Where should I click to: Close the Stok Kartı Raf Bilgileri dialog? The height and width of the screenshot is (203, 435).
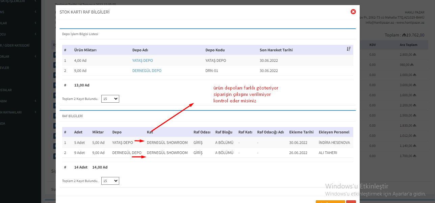point(353,12)
